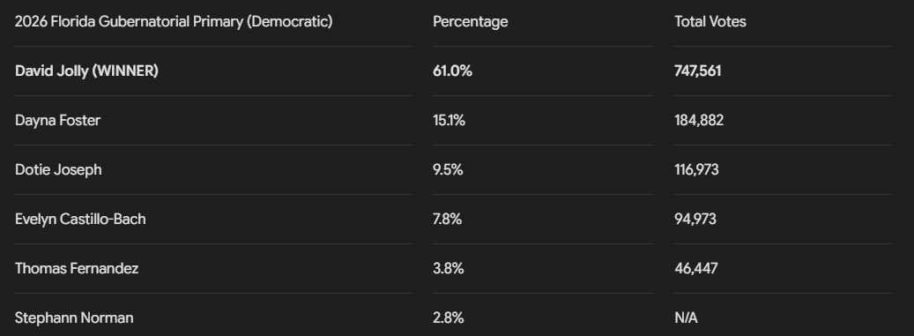
Task: Click the 94,973 total votes value
Action: (x=695, y=220)
